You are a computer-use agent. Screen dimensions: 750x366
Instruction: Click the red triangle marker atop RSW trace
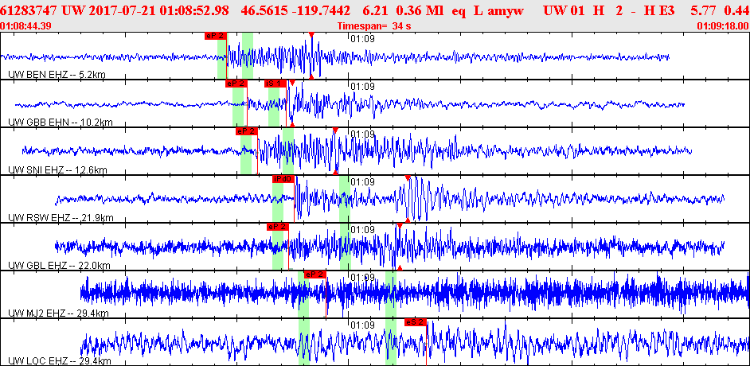click(408, 178)
